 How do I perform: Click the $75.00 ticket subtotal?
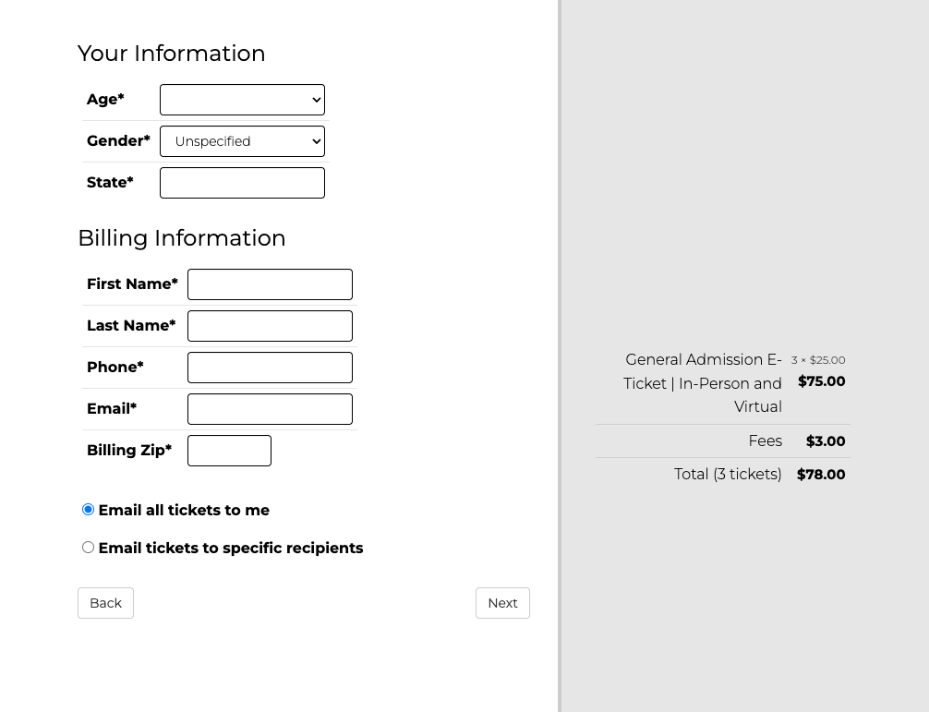pyautogui.click(x=821, y=381)
